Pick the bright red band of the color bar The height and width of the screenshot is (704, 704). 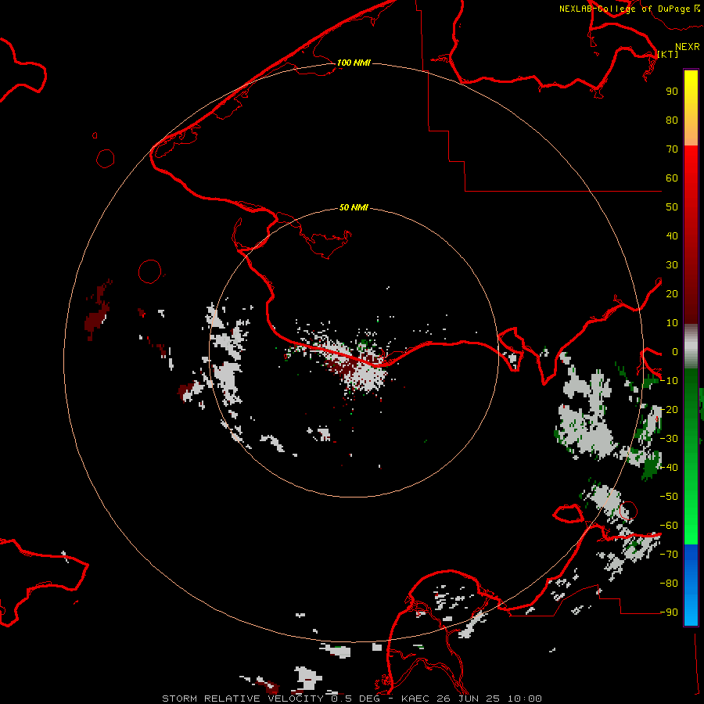click(x=691, y=162)
